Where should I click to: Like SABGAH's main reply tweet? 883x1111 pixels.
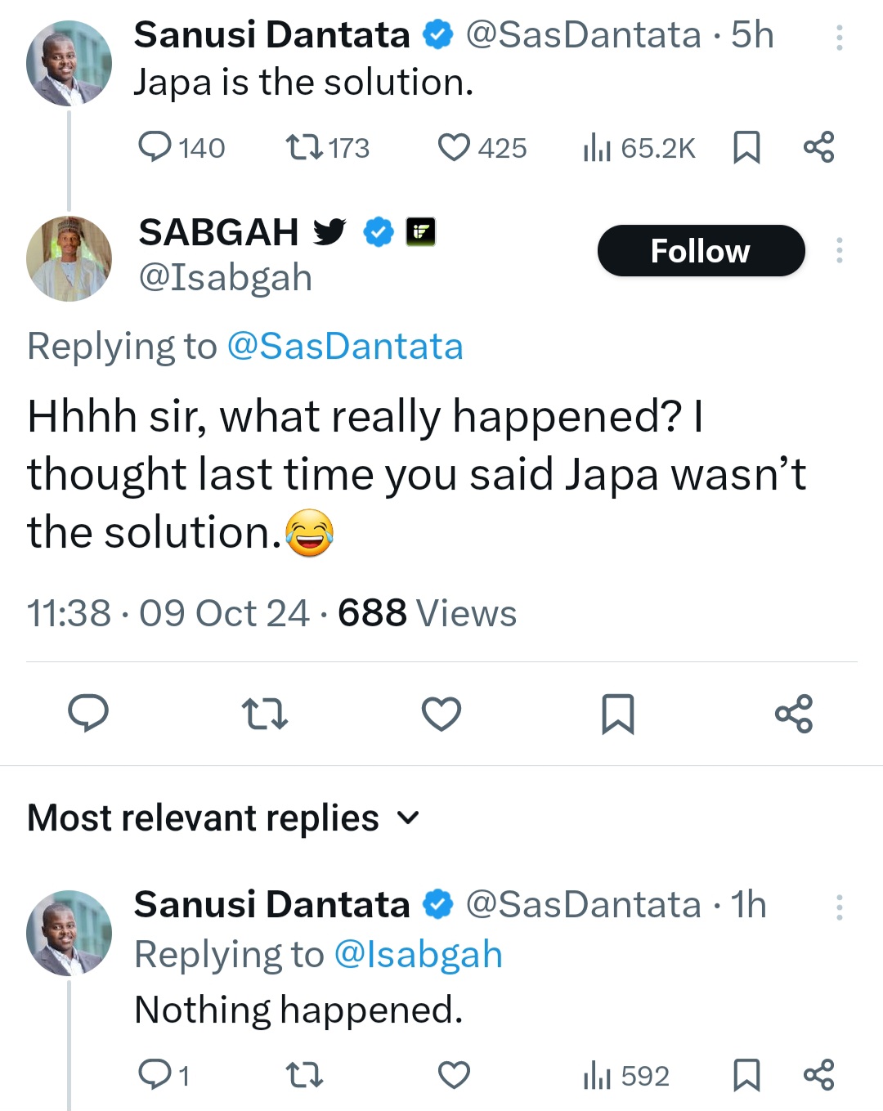point(441,714)
